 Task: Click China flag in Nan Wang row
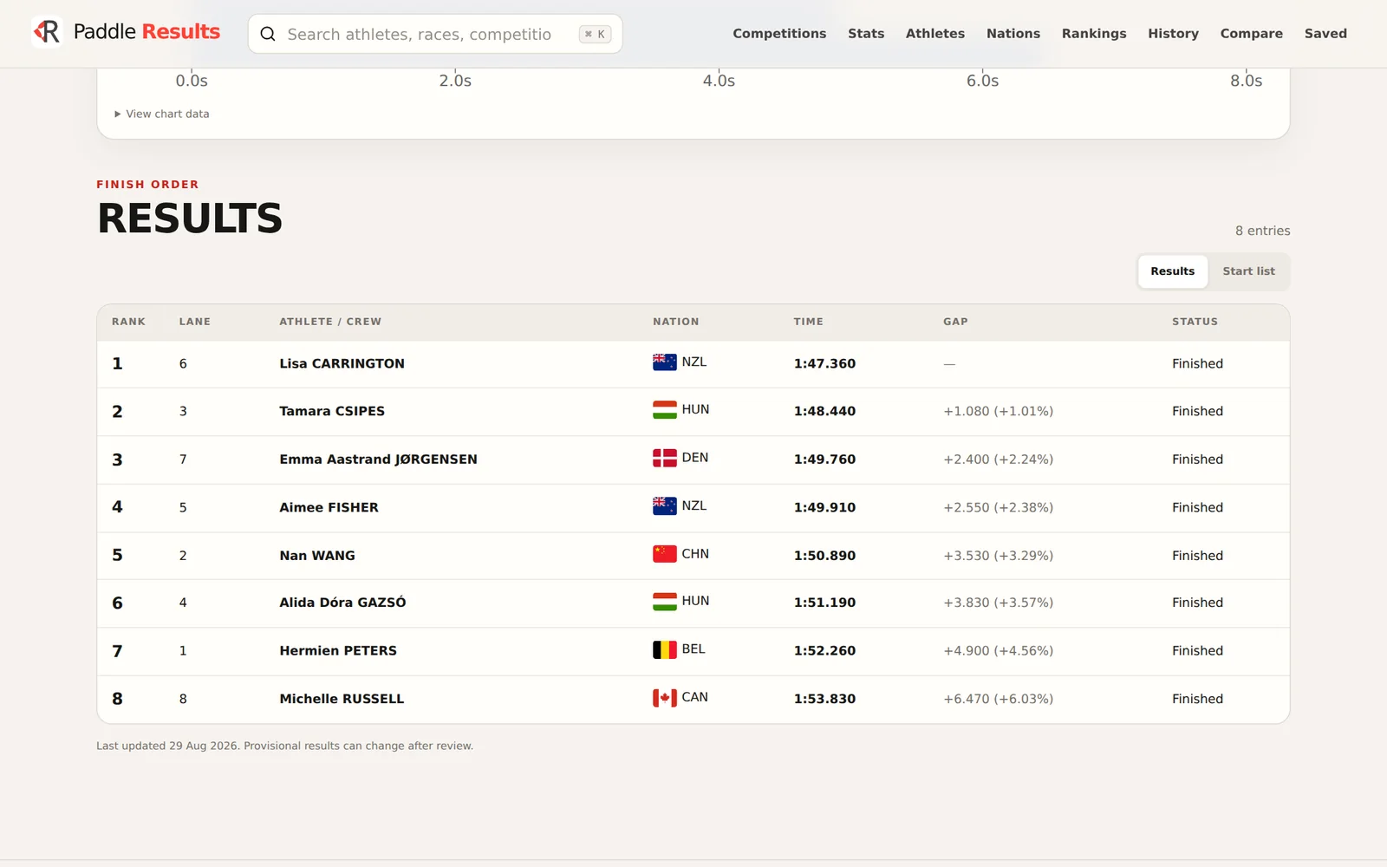click(x=665, y=554)
